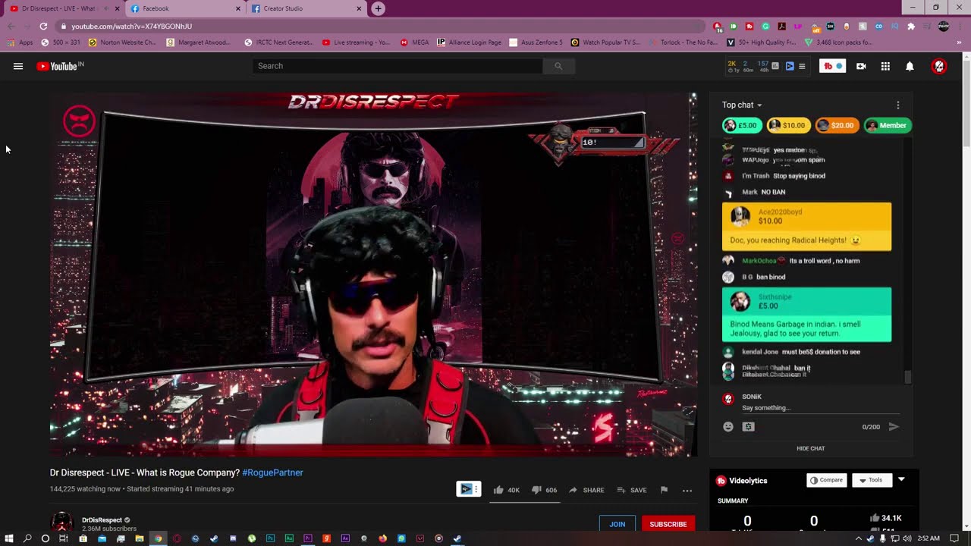Open the TubeBuddy video tools button under video
The width and height of the screenshot is (971, 546).
(x=469, y=489)
